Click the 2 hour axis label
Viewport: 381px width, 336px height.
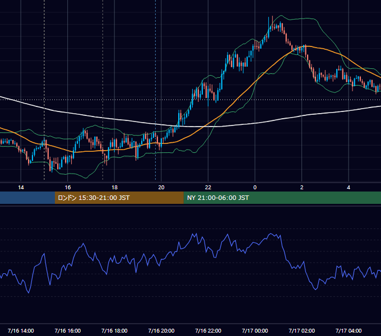[302, 188]
